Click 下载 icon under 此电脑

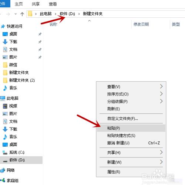[x=5, y=129]
